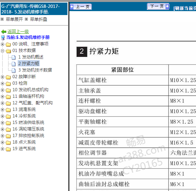This screenshot has height=191, width=196.
Task: Click 当前:5.发动机维修手册 heading text
Action: point(28,37)
